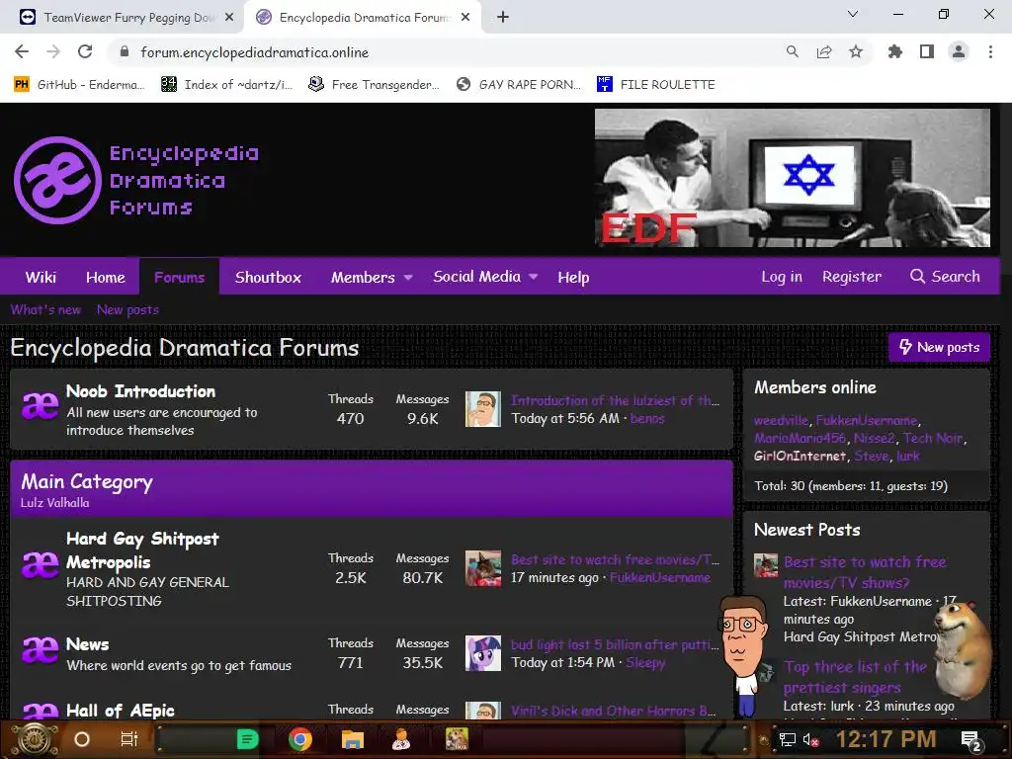Click the pony avatar in News row
The image size is (1012, 759).
(x=482, y=653)
